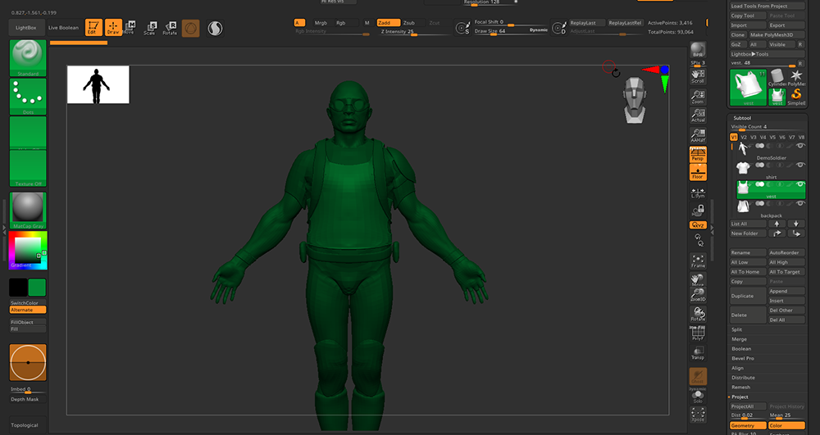Click the AAHalf zoom icon

(698, 135)
